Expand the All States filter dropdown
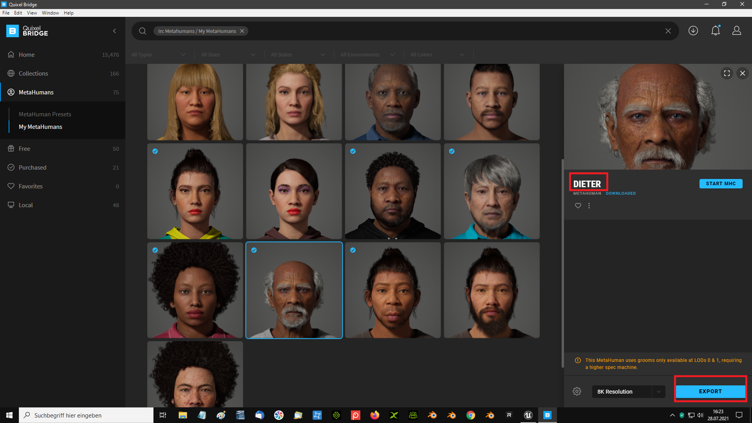The height and width of the screenshot is (423, 752). point(298,54)
